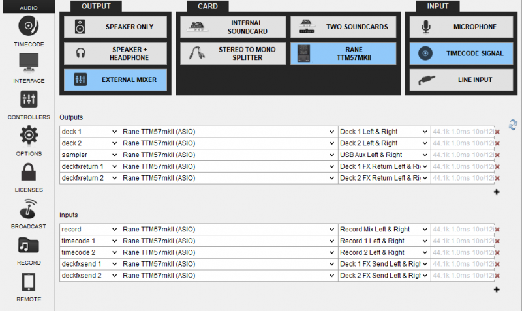Open the record source dropdown

click(x=90, y=230)
